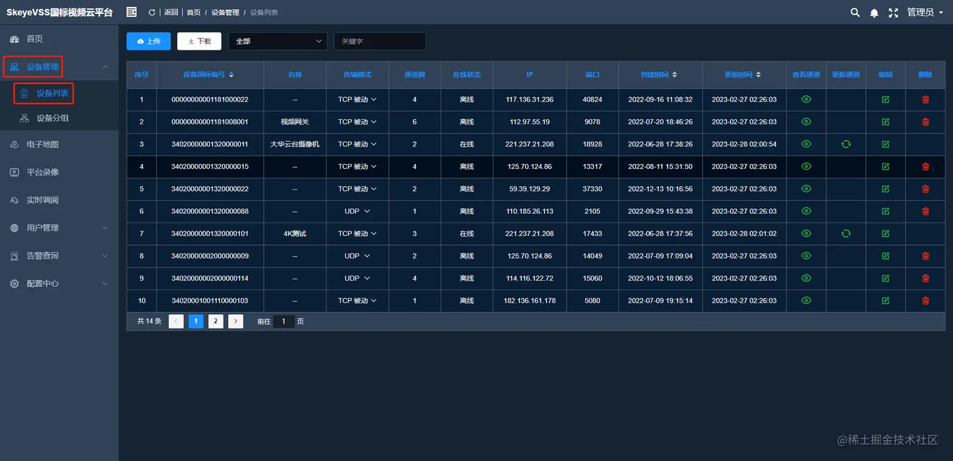View channels of device 34020000002000000009
This screenshot has height=461, width=953.
click(x=806, y=256)
